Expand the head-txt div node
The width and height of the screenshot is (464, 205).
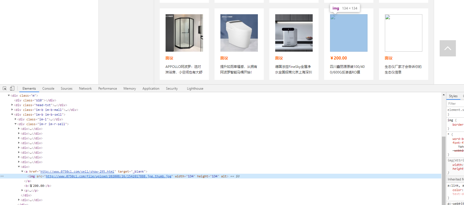(12, 105)
